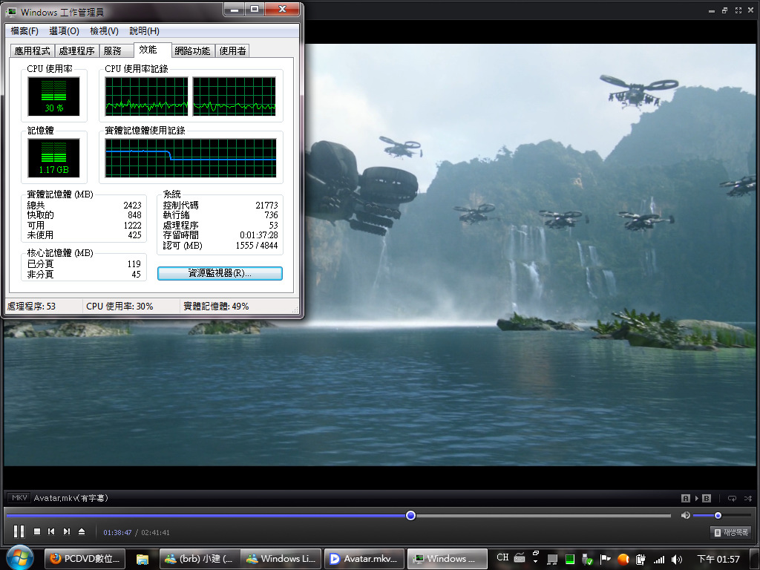Open language bar options arrow
This screenshot has width=760, height=570.
tap(536, 561)
